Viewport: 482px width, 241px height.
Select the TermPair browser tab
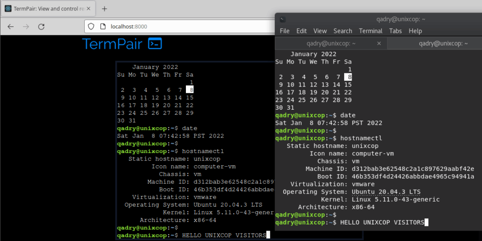(x=48, y=8)
